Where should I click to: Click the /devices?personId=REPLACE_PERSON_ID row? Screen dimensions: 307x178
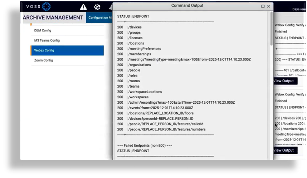tap(155, 119)
